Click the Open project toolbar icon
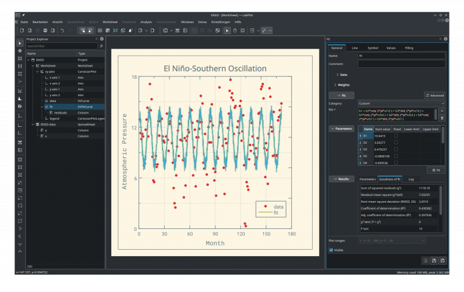The image size is (464, 292). 30,31
